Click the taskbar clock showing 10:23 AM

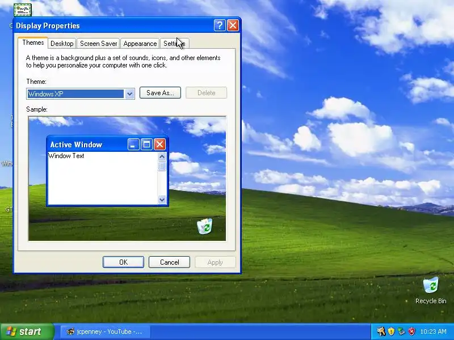(x=433, y=331)
